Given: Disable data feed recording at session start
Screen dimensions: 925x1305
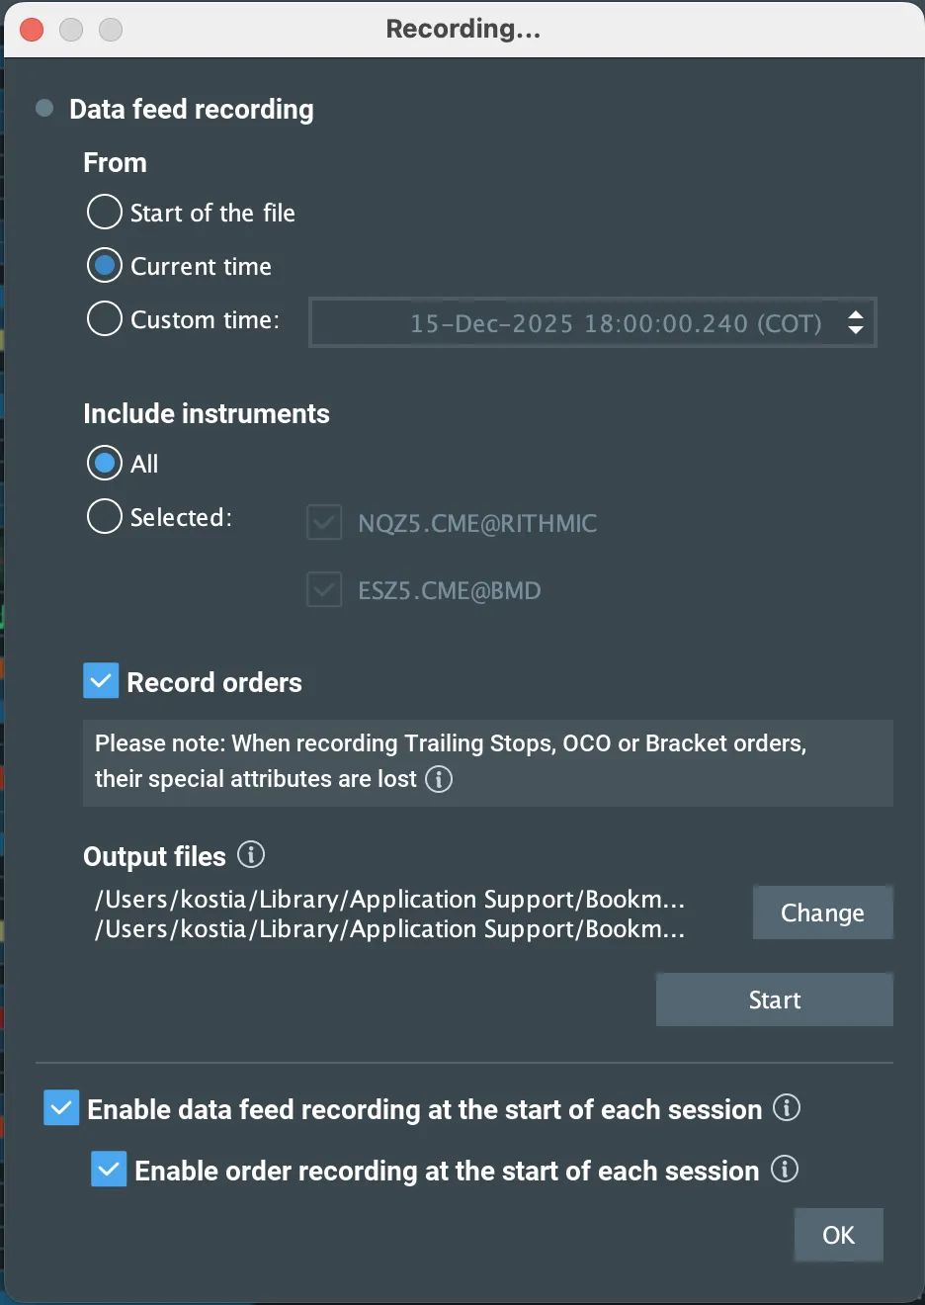Looking at the screenshot, I should click(60, 1107).
